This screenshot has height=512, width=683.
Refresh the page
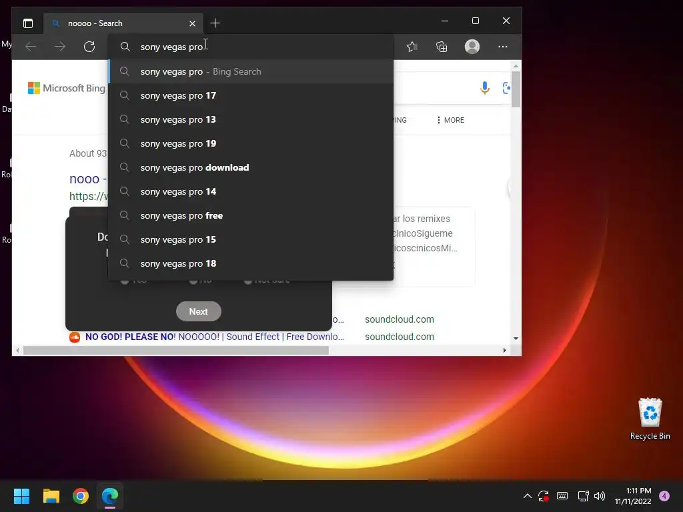(89, 47)
